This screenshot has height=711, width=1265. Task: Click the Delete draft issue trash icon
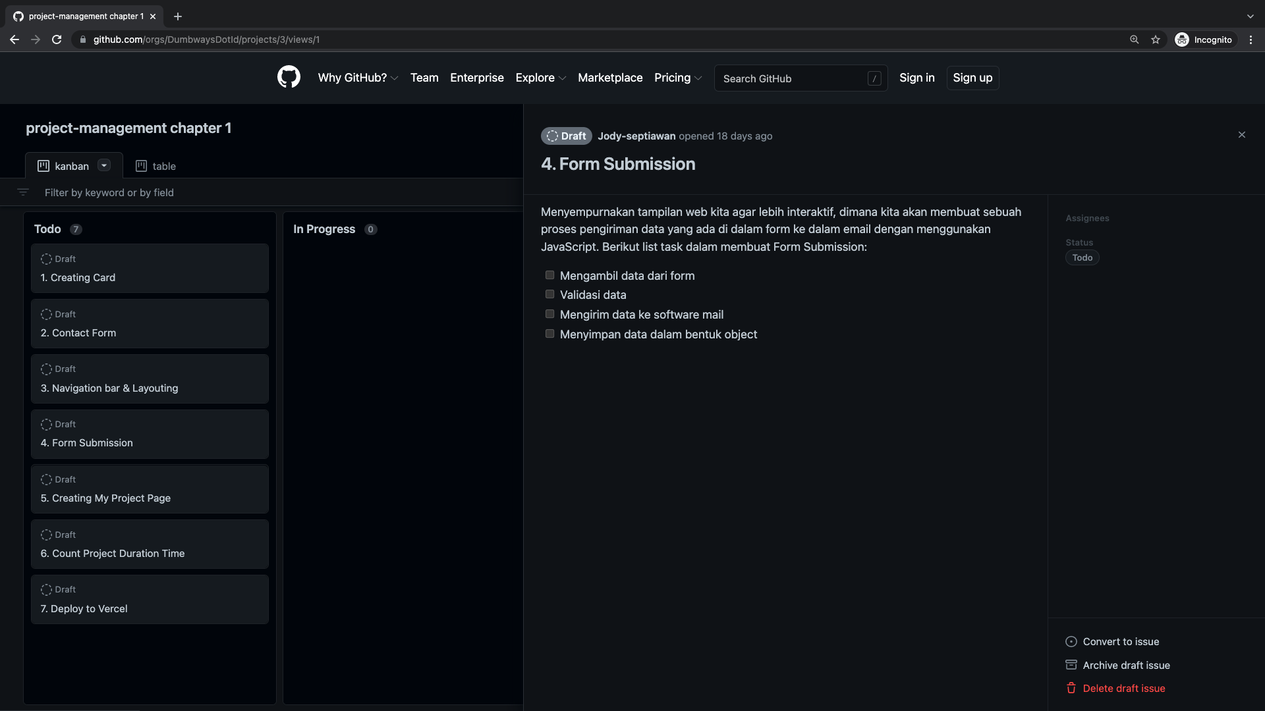pos(1071,688)
